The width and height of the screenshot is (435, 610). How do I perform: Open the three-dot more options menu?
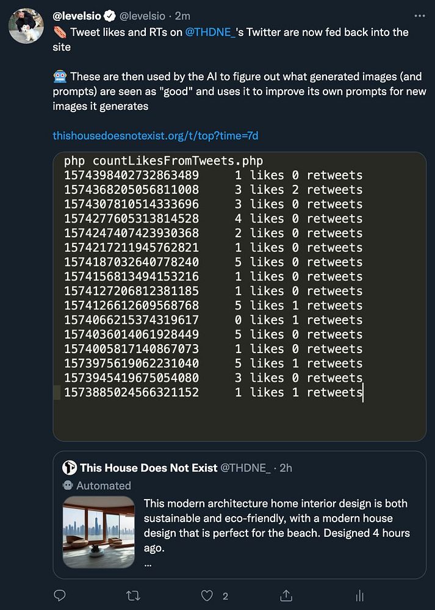click(x=419, y=16)
